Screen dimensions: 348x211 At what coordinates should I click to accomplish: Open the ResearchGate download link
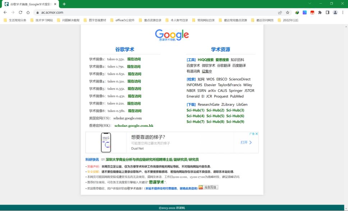(x=209, y=104)
